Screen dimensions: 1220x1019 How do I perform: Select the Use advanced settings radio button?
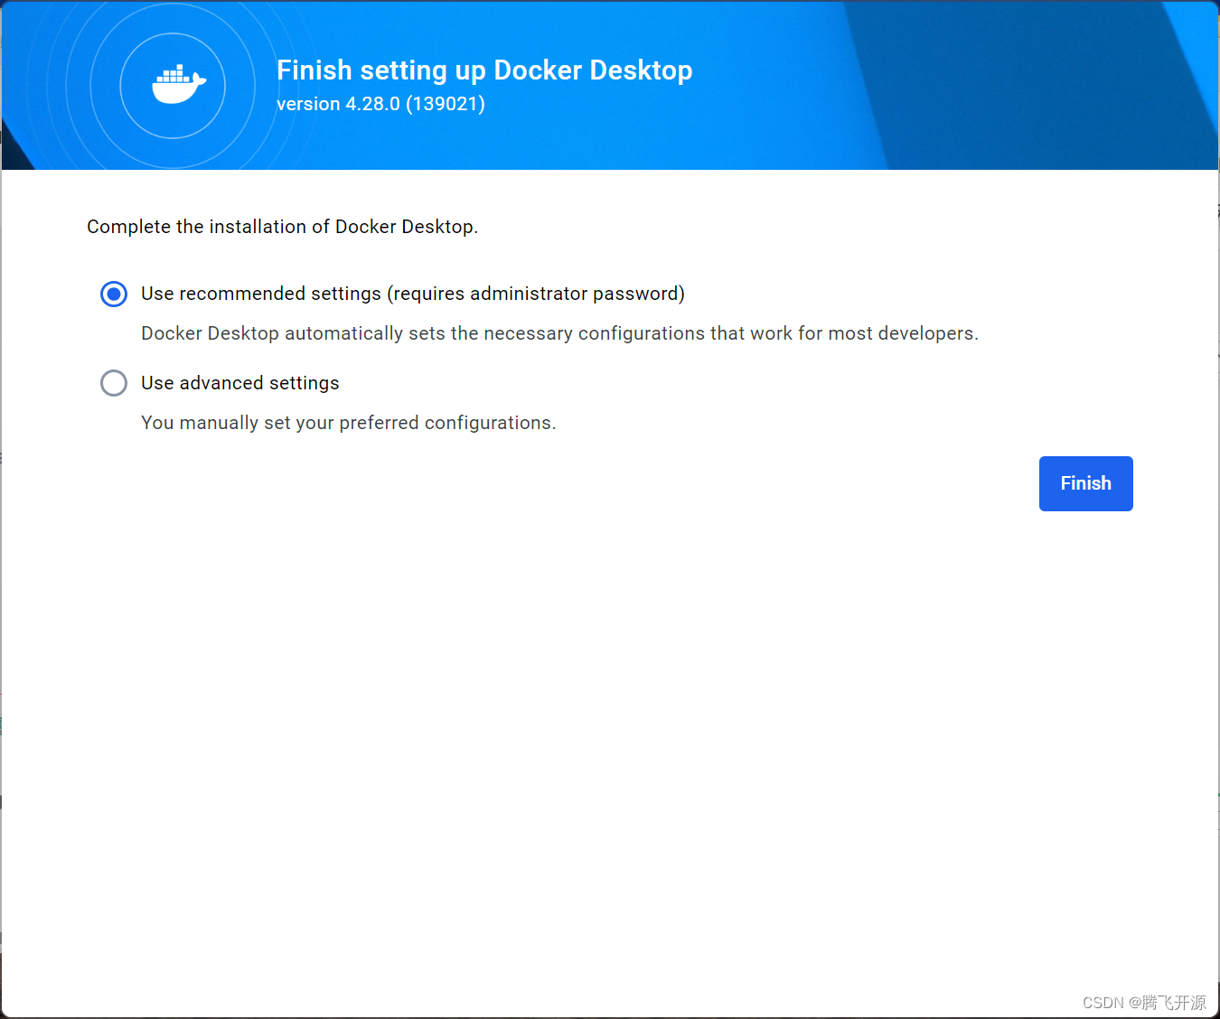pyautogui.click(x=114, y=383)
